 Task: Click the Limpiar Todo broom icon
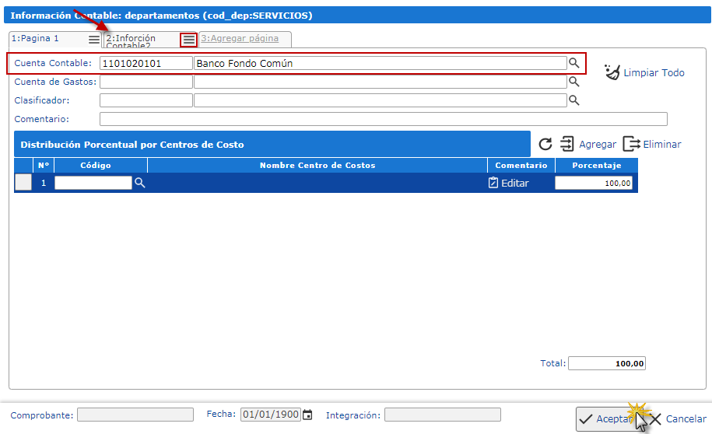click(612, 72)
